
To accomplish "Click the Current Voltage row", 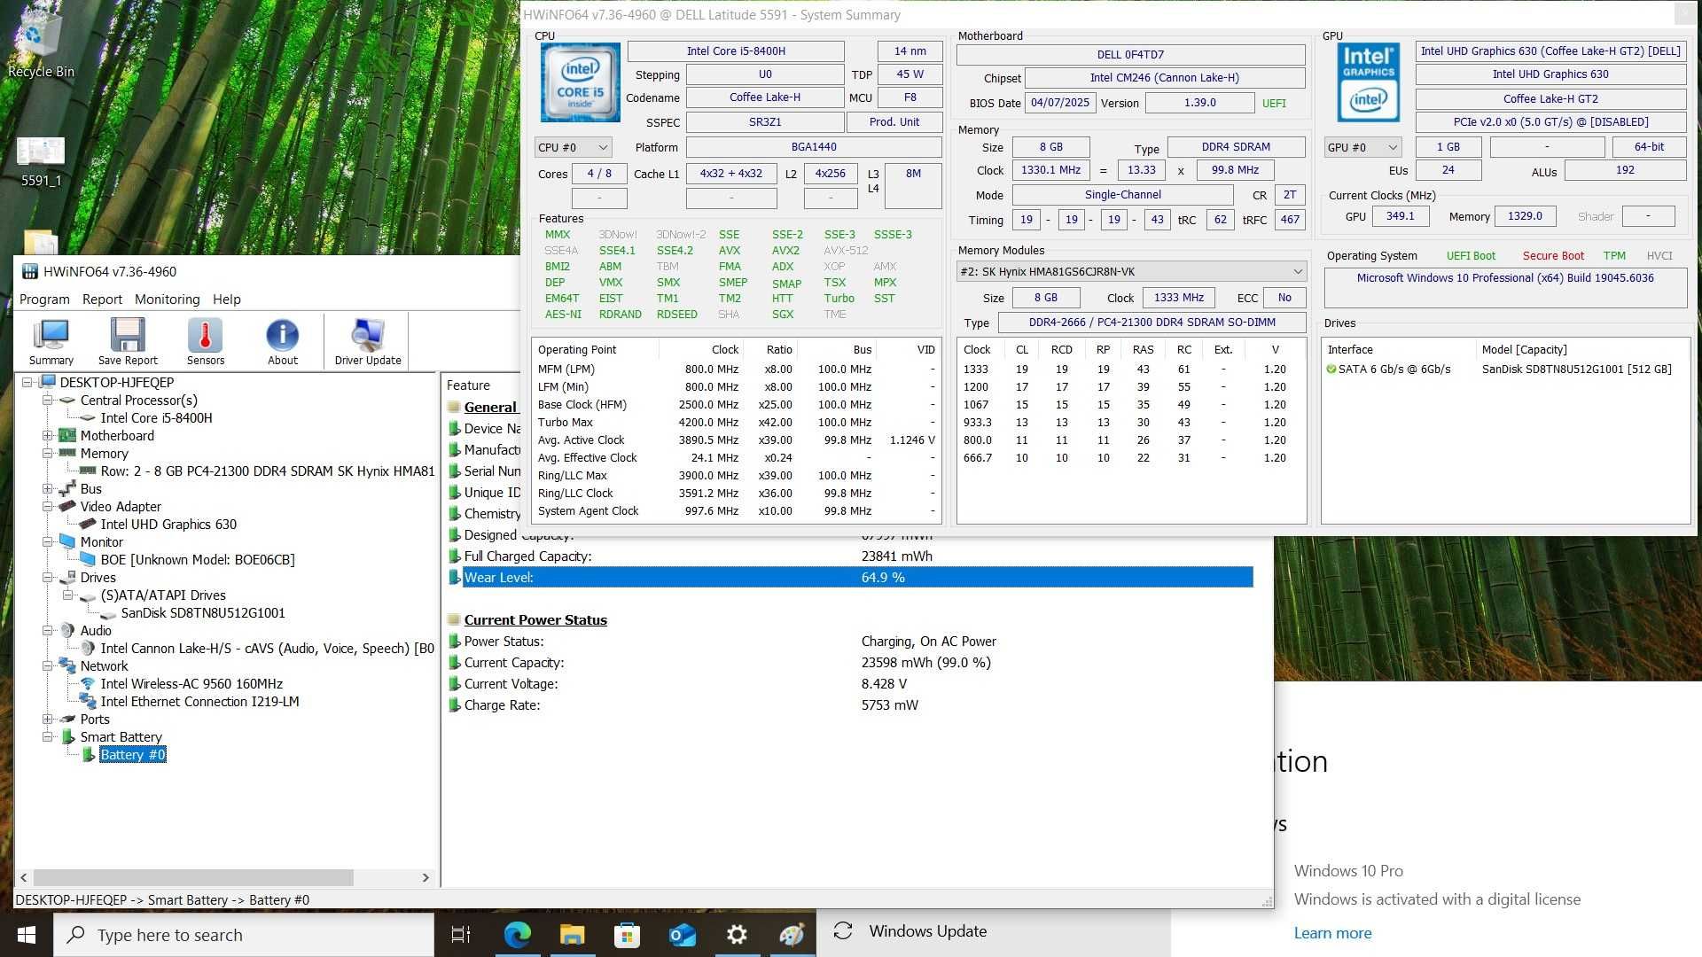I will tap(850, 684).
